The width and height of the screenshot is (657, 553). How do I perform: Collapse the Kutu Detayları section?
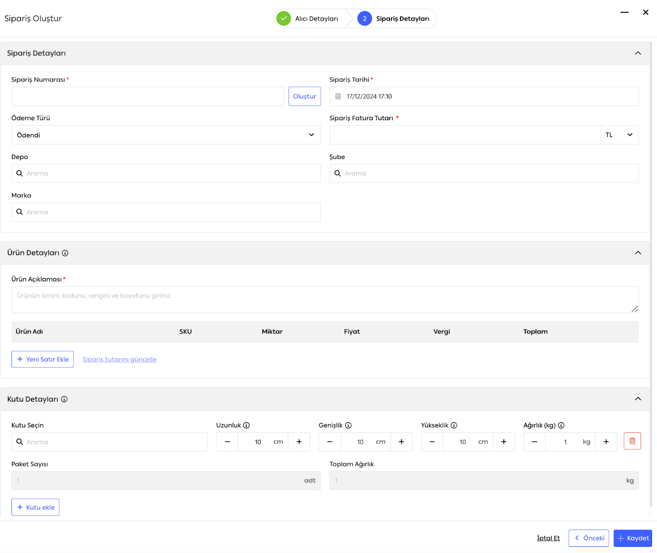point(638,399)
